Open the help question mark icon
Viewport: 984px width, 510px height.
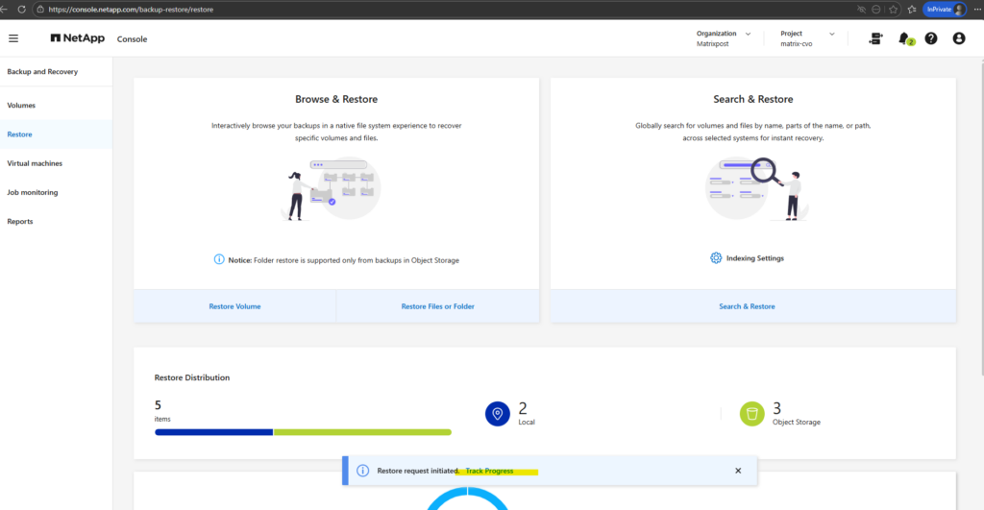tap(931, 38)
